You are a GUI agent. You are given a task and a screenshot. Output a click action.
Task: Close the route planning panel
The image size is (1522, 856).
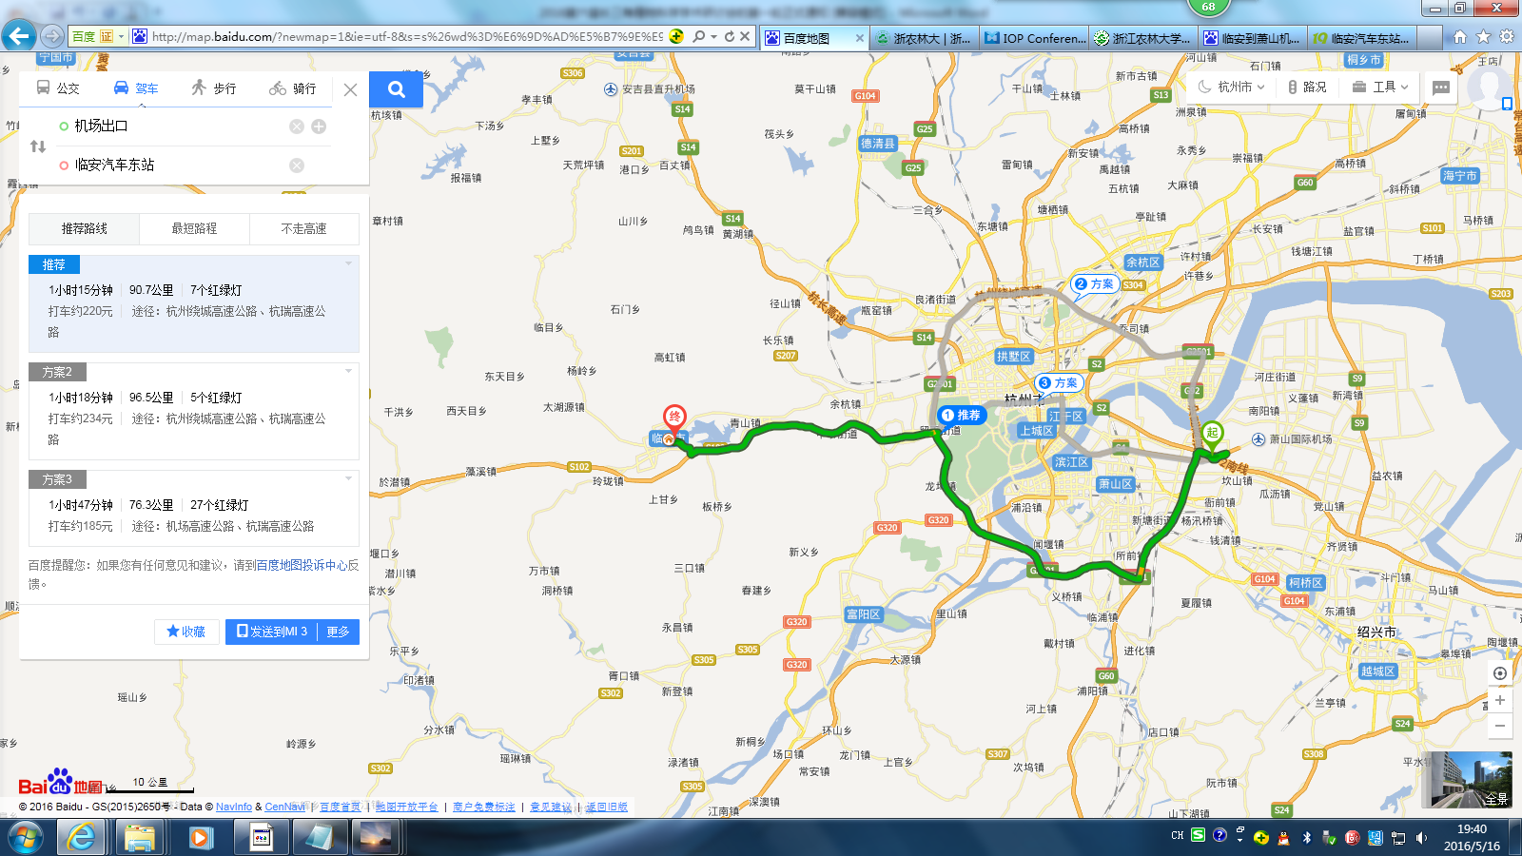350,89
